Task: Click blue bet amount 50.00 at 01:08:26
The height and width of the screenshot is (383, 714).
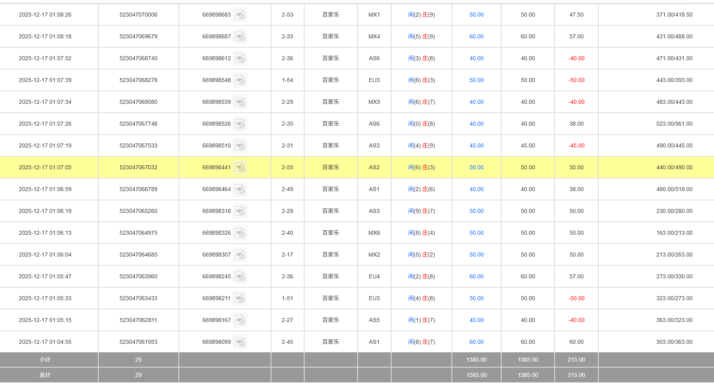Action: [x=476, y=15]
